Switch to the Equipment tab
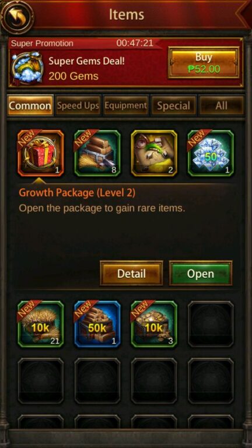Viewport: 252px width, 448px height. [x=126, y=106]
